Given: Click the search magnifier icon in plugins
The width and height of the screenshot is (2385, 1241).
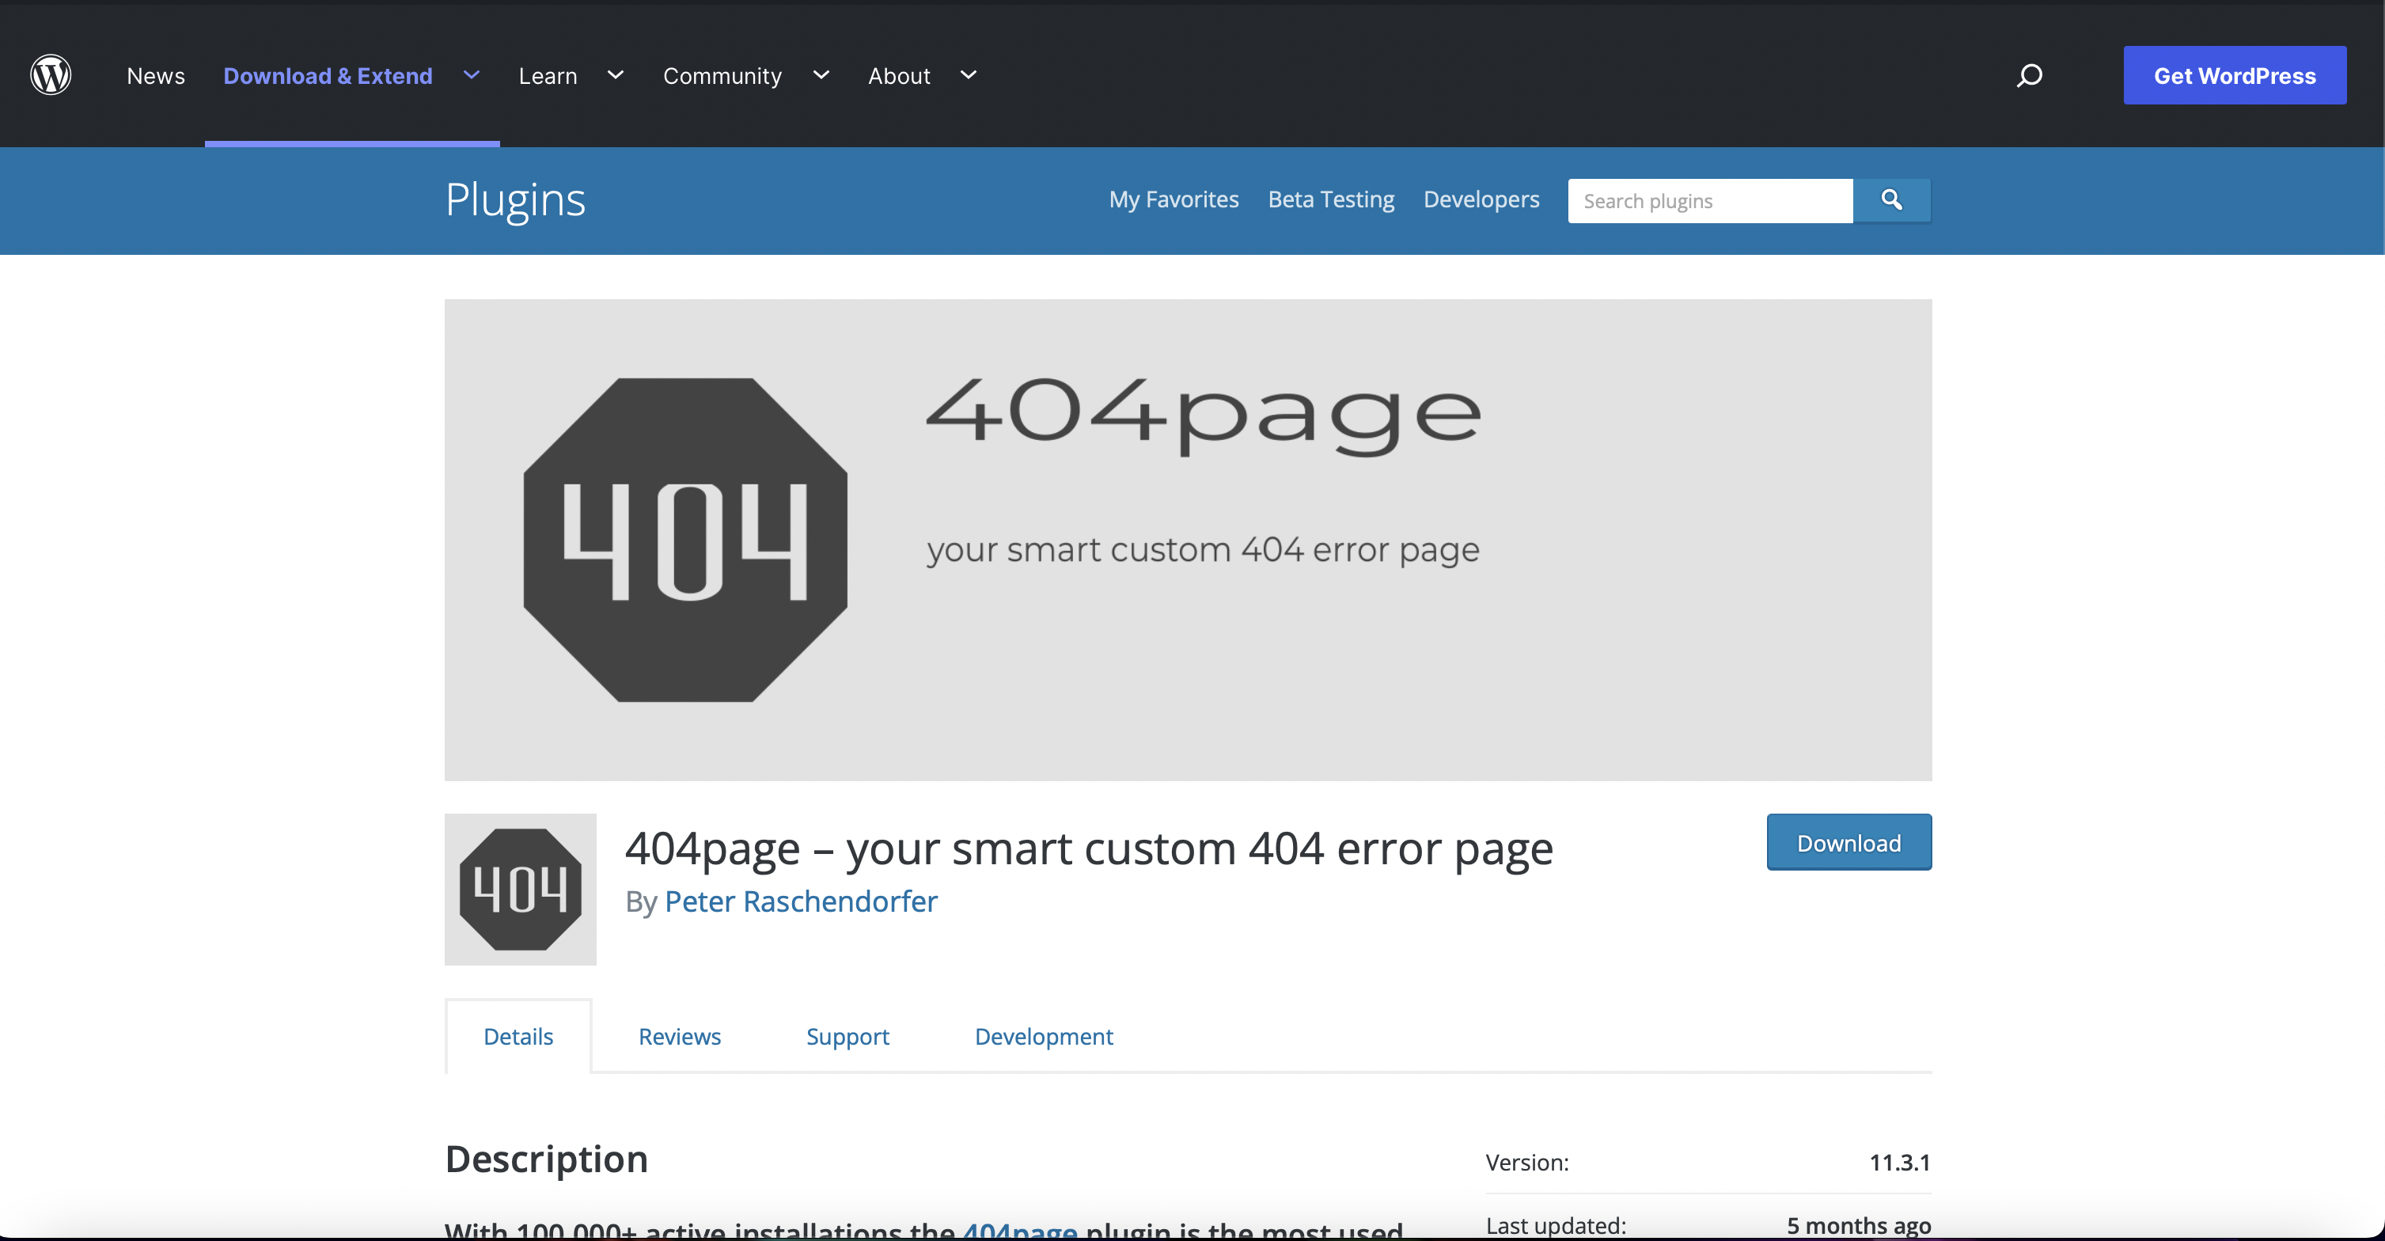Looking at the screenshot, I should (x=1891, y=199).
